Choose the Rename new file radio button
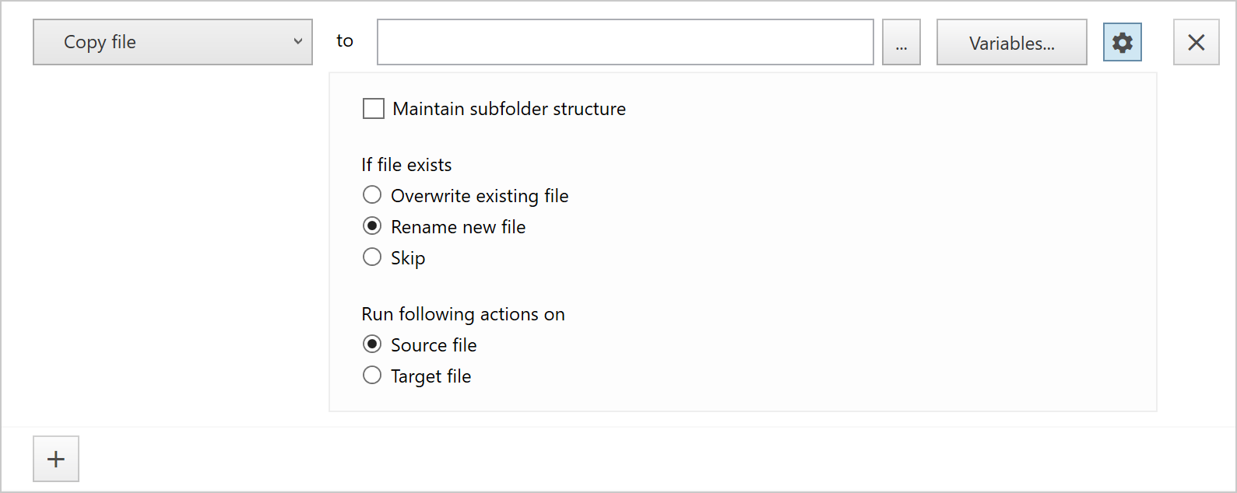This screenshot has width=1237, height=493. pos(372,226)
